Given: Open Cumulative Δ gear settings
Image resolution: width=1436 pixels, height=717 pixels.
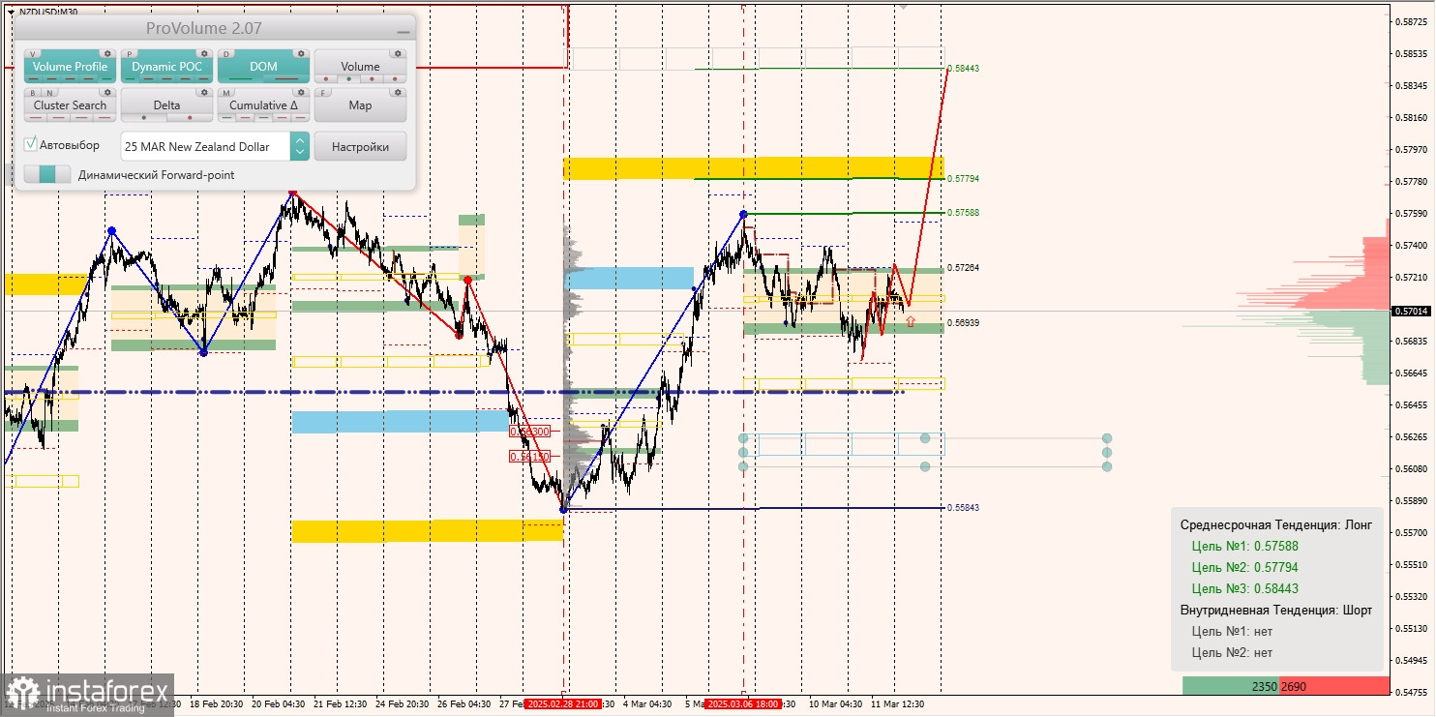Looking at the screenshot, I should (x=301, y=93).
